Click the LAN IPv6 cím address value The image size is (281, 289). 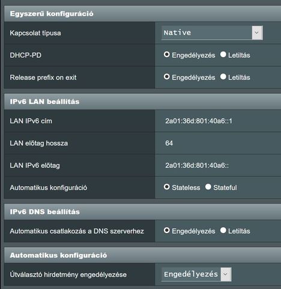(x=199, y=121)
